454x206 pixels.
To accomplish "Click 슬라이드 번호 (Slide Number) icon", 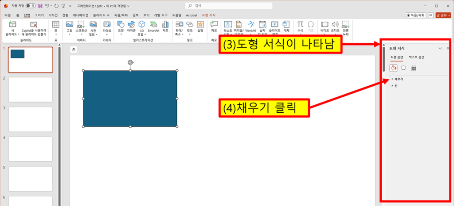I will pyautogui.click(x=274, y=24).
